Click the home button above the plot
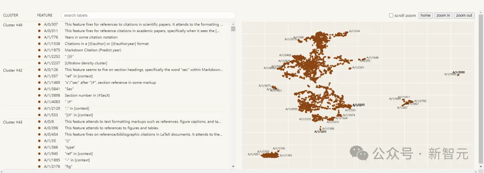The width and height of the screenshot is (484, 173). (x=425, y=15)
